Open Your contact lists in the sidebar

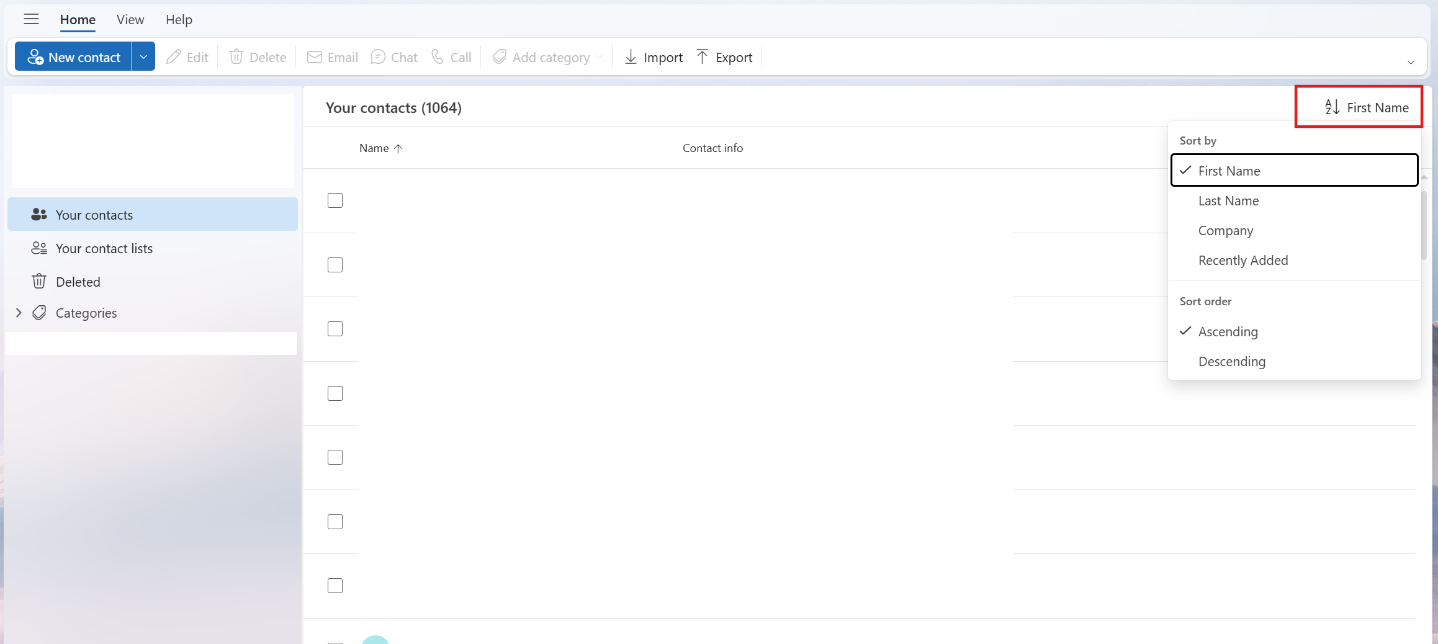[104, 248]
